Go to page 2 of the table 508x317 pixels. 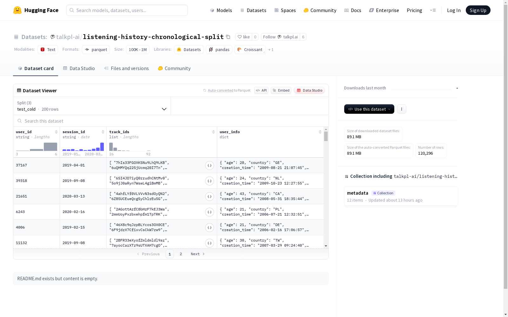(x=181, y=254)
